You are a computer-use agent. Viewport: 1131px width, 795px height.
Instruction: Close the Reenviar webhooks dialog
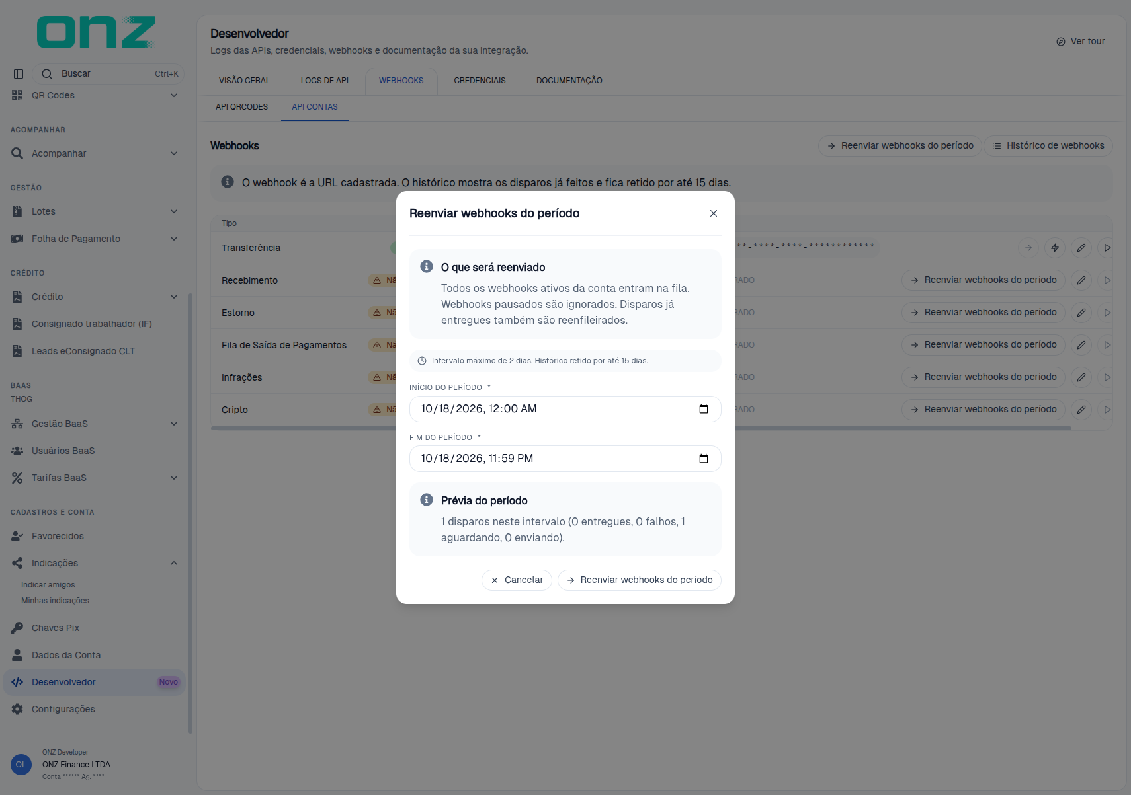click(713, 213)
